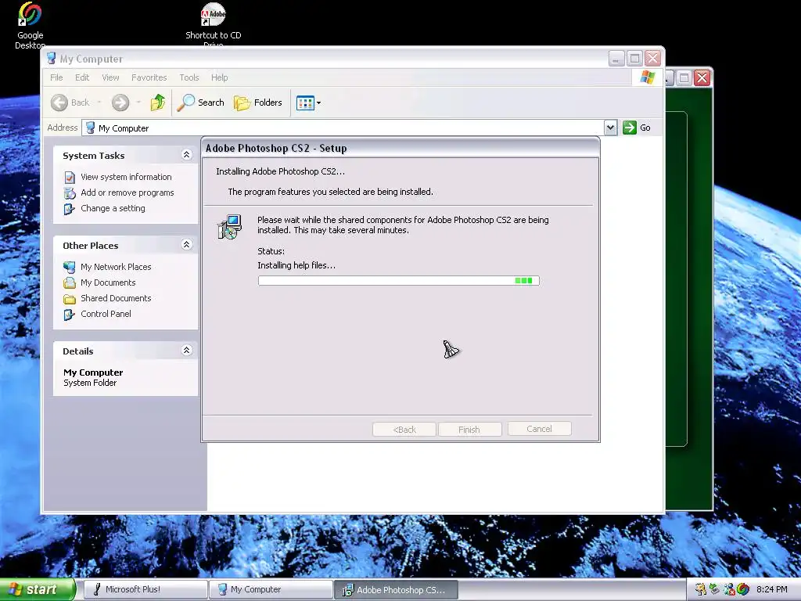This screenshot has height=601, width=801.
Task: Click the installation progress bar
Action: [x=398, y=281]
